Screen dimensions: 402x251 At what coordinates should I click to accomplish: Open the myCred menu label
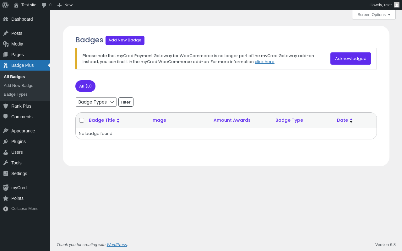tap(19, 188)
